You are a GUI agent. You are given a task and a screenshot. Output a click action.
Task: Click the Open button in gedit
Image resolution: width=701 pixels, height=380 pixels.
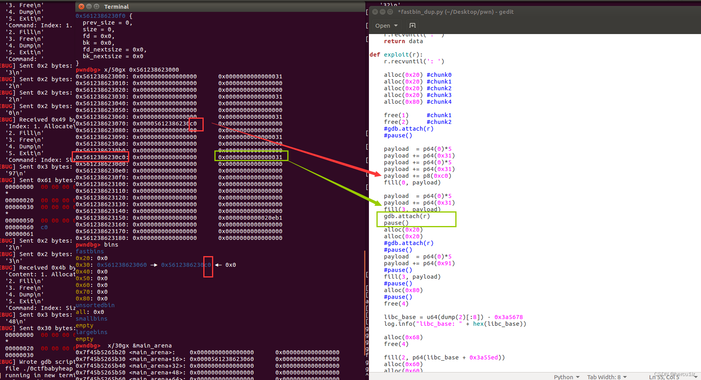pos(386,26)
